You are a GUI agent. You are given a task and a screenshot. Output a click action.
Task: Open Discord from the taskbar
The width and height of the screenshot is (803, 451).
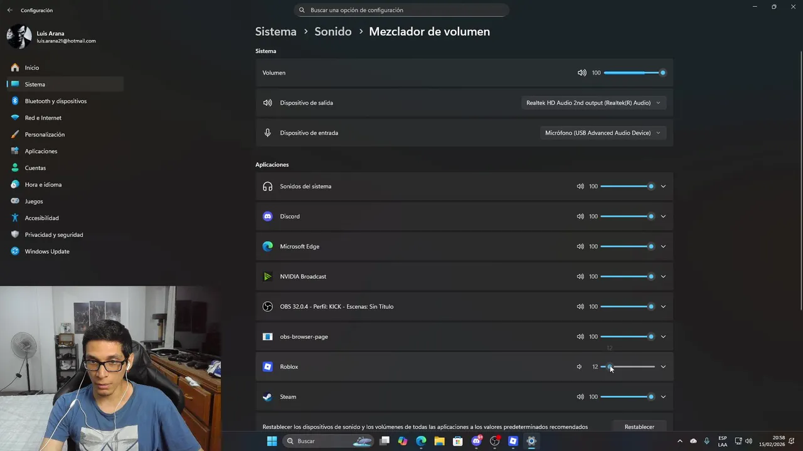[x=476, y=441]
